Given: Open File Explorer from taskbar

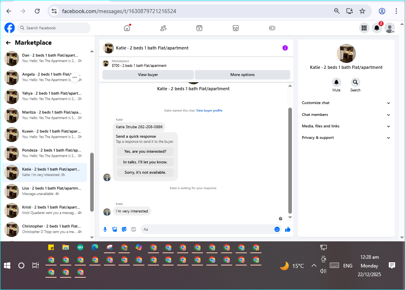Looking at the screenshot, I should 66,247.
